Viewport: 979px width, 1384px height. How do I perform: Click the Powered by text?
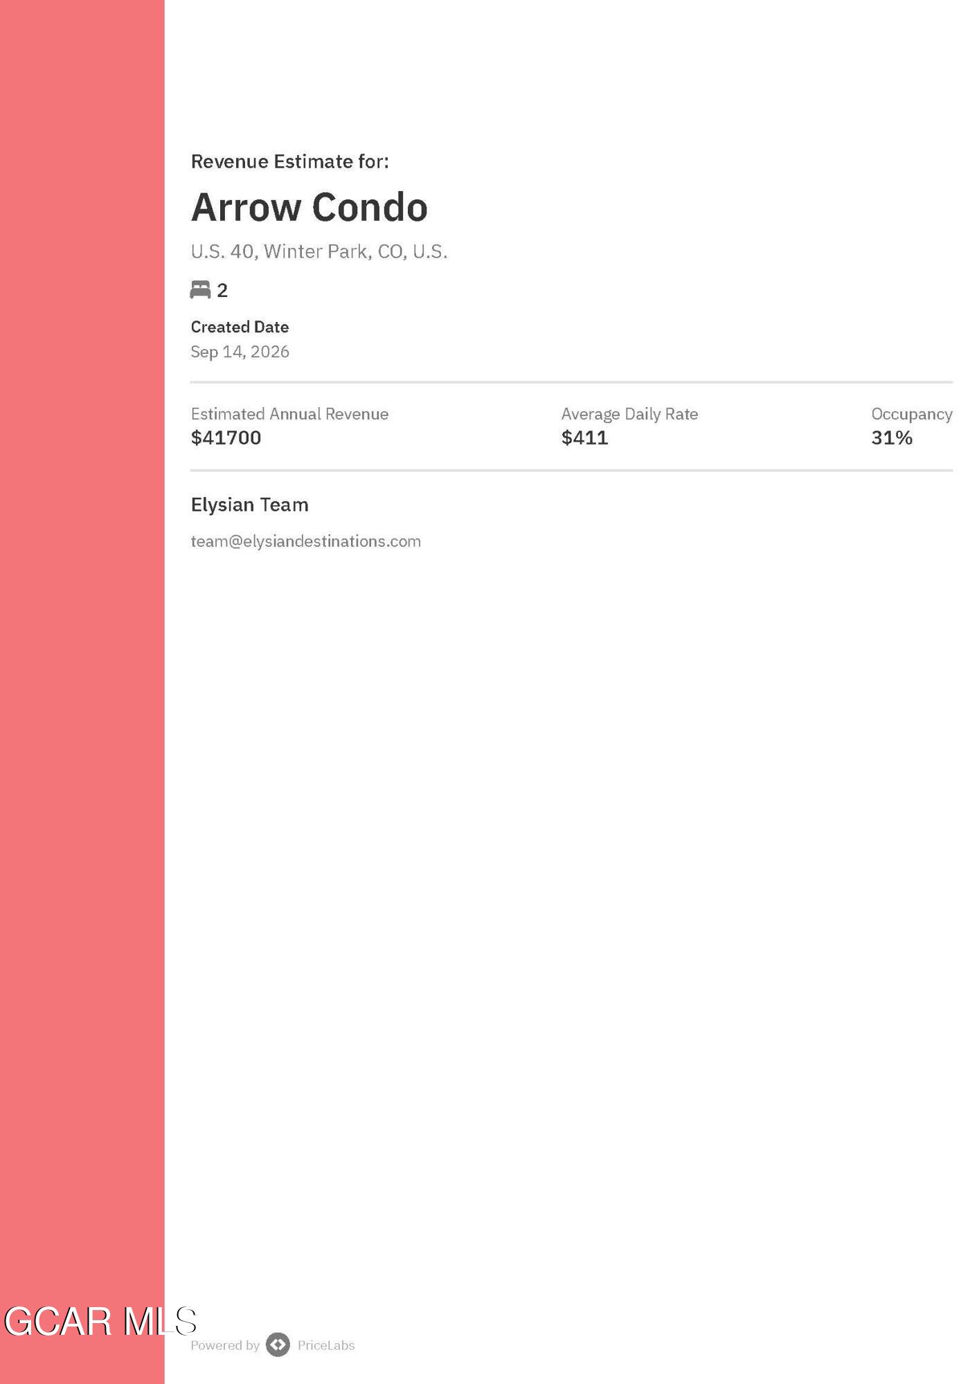(225, 1345)
